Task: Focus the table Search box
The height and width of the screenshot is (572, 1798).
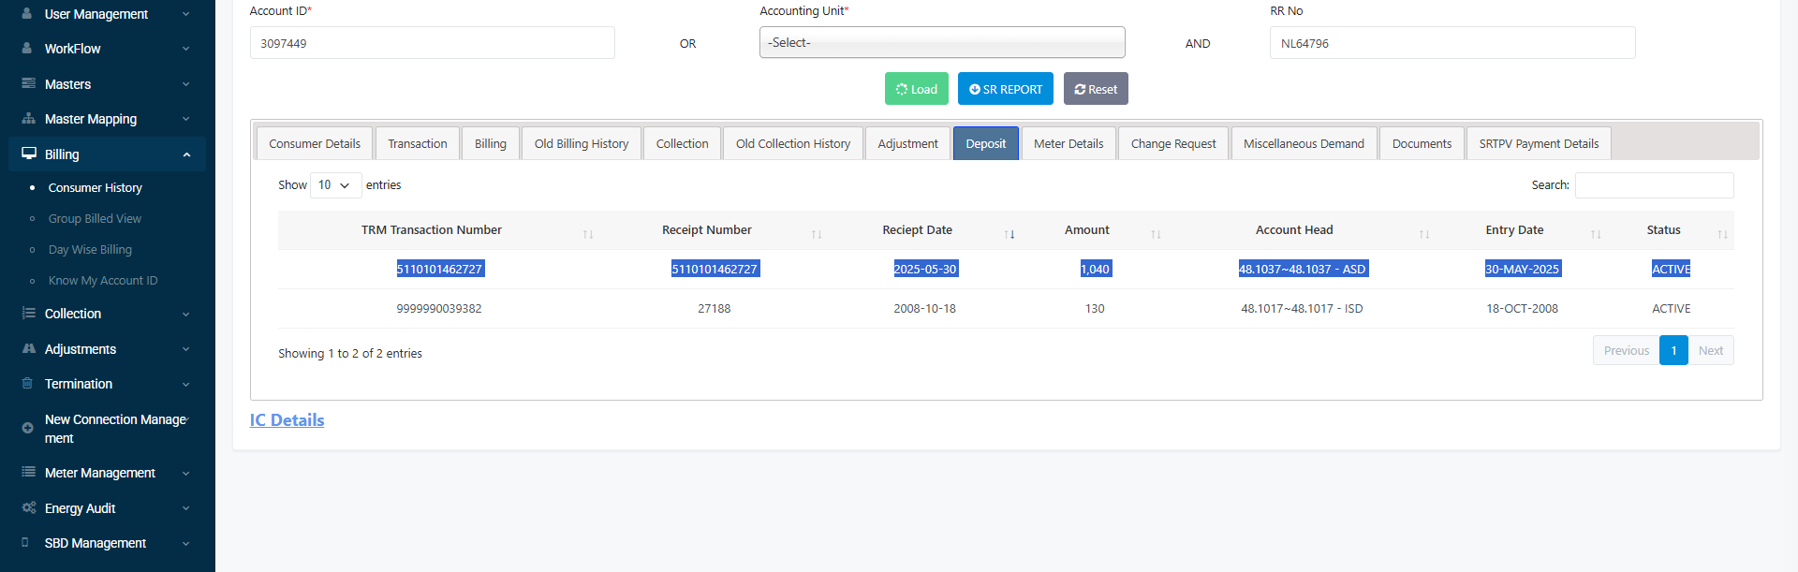Action: 1655,185
